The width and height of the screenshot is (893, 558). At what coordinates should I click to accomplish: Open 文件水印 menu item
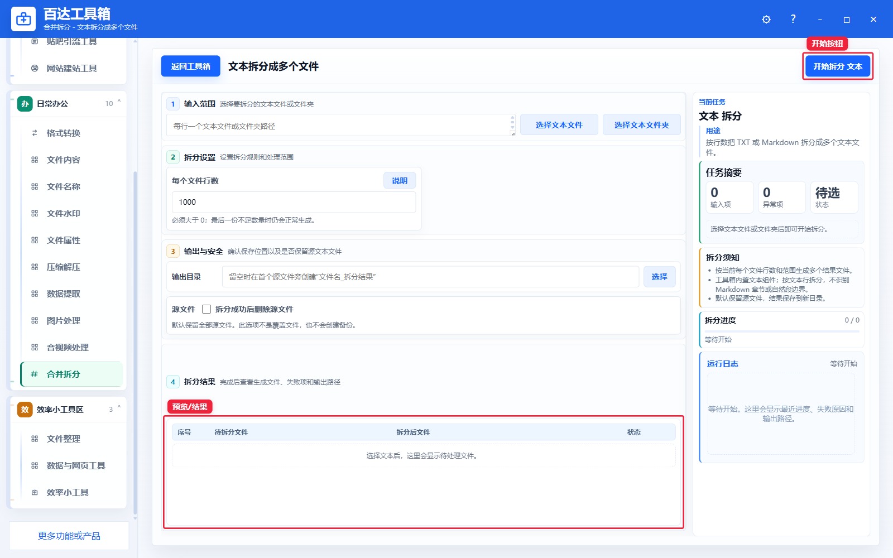71,213
